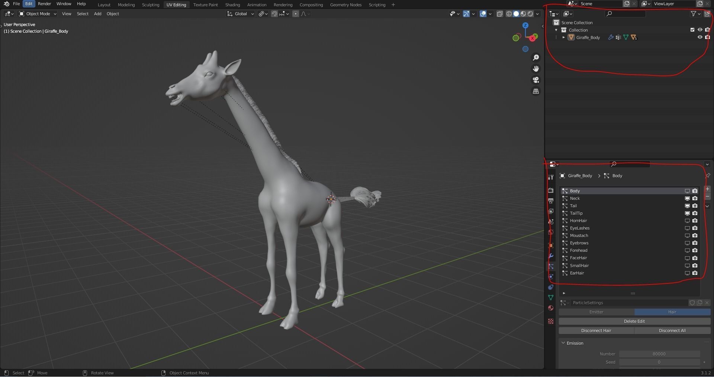The image size is (714, 377).
Task: Expand Giraffe_Body tree item in outliner
Action: coord(564,38)
